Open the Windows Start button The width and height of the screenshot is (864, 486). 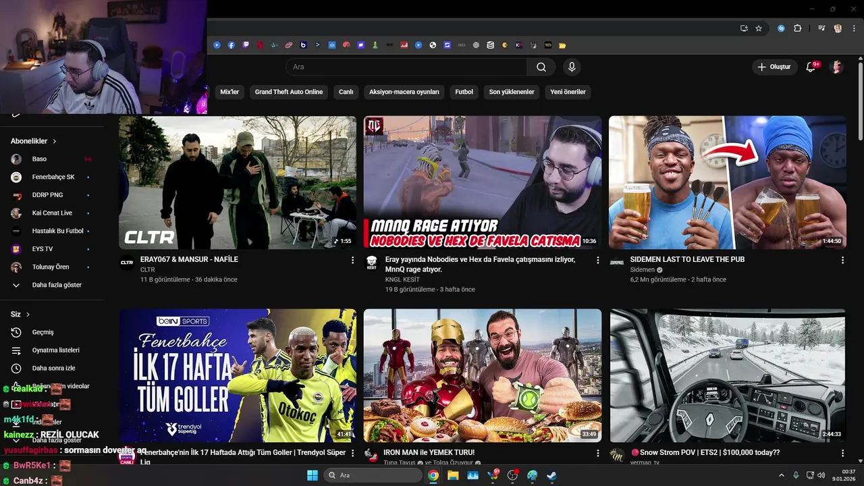(x=313, y=475)
